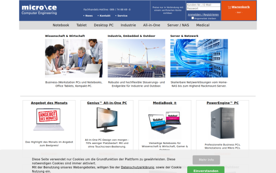This screenshot has height=173, width=276.
Task: Click the micro\ce Computer Engineering logo
Action: click(39, 10)
